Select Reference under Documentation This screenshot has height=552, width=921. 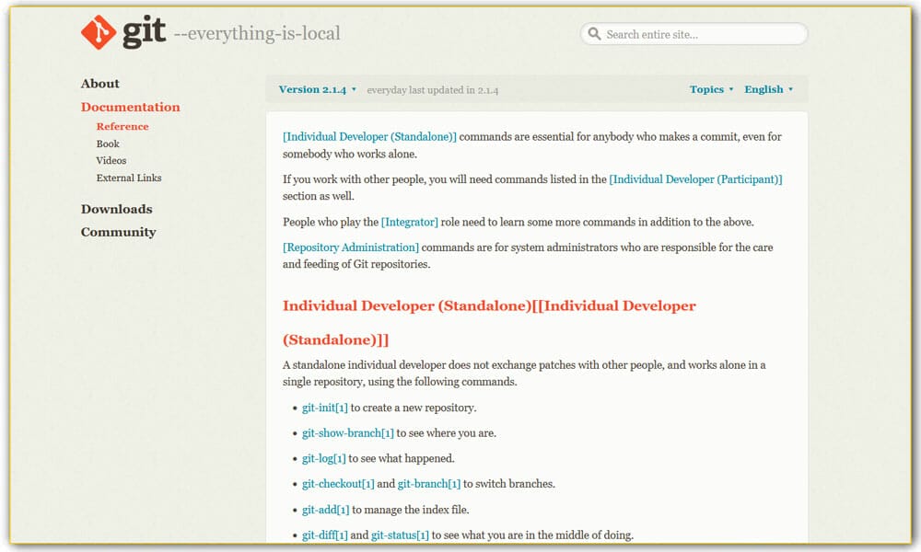tap(122, 126)
